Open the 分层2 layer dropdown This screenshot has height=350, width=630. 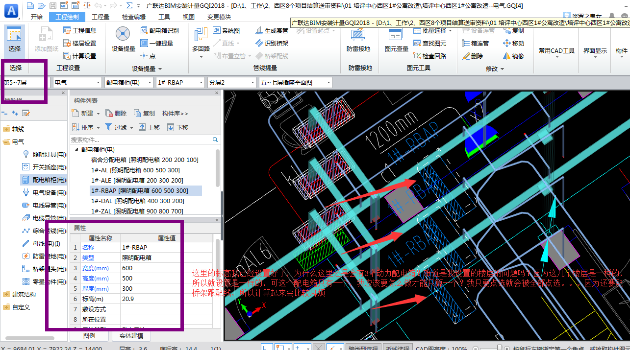tap(232, 82)
